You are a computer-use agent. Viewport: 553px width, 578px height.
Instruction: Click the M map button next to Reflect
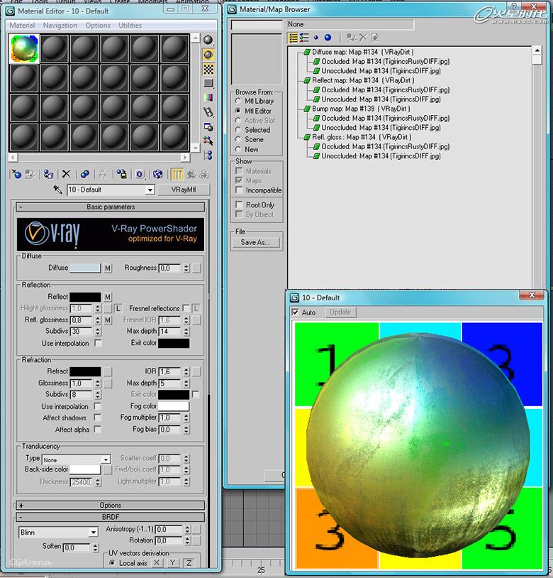coord(108,297)
